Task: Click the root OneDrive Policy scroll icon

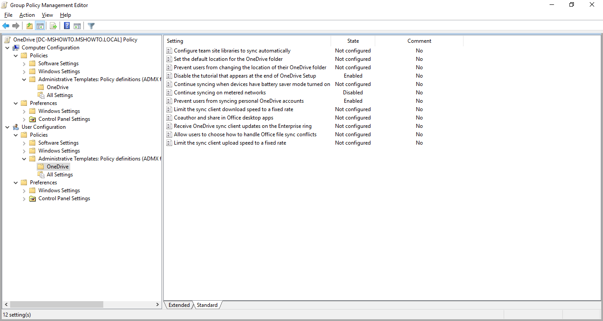Action: tap(8, 40)
